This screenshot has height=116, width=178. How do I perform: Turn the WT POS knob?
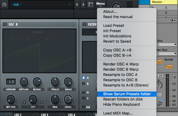[11, 99]
